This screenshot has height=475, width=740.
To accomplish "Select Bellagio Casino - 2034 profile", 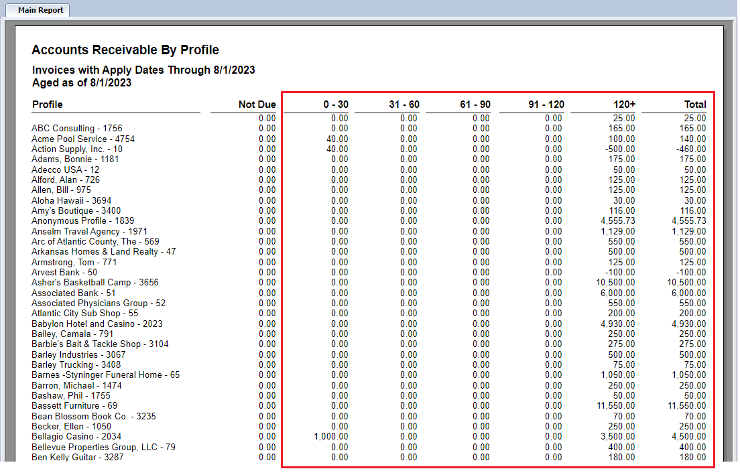I will click(x=76, y=437).
